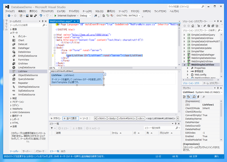Image resolution: width=227 pixels, height=162 pixels.
Task: Select the DetailsView toolbox item
Action: 25,52
